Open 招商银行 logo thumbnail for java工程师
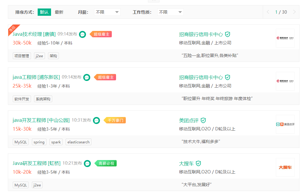The height and width of the screenshot is (194, 305). click(x=285, y=81)
